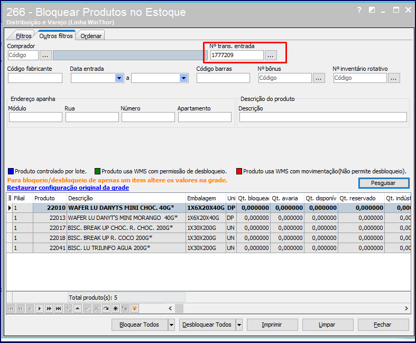This screenshot has width=416, height=343.
Task: Save bookmark with asterisk icon
Action: point(116,309)
